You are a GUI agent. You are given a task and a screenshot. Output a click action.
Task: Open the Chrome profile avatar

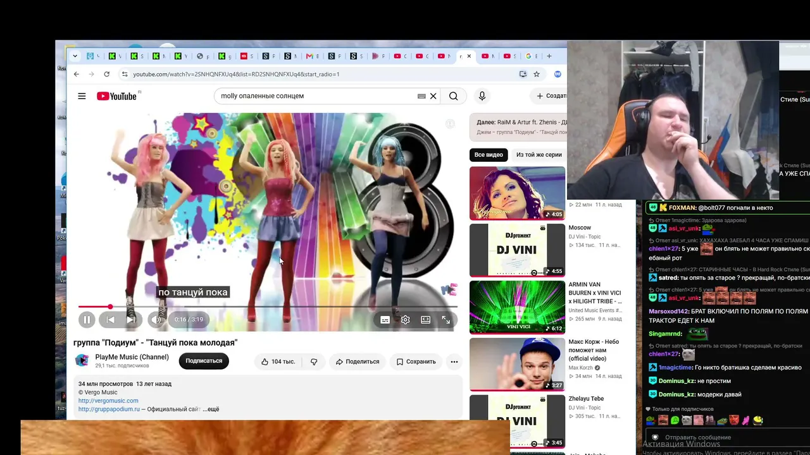[x=558, y=74]
